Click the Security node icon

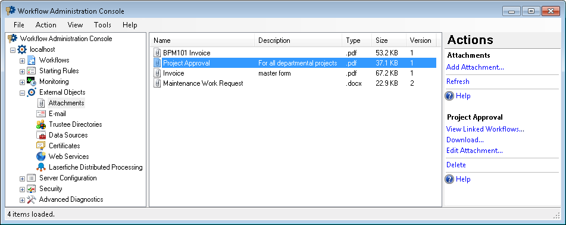click(x=32, y=189)
